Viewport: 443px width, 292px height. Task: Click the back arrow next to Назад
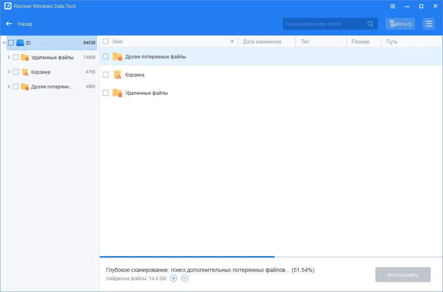pyautogui.click(x=9, y=24)
